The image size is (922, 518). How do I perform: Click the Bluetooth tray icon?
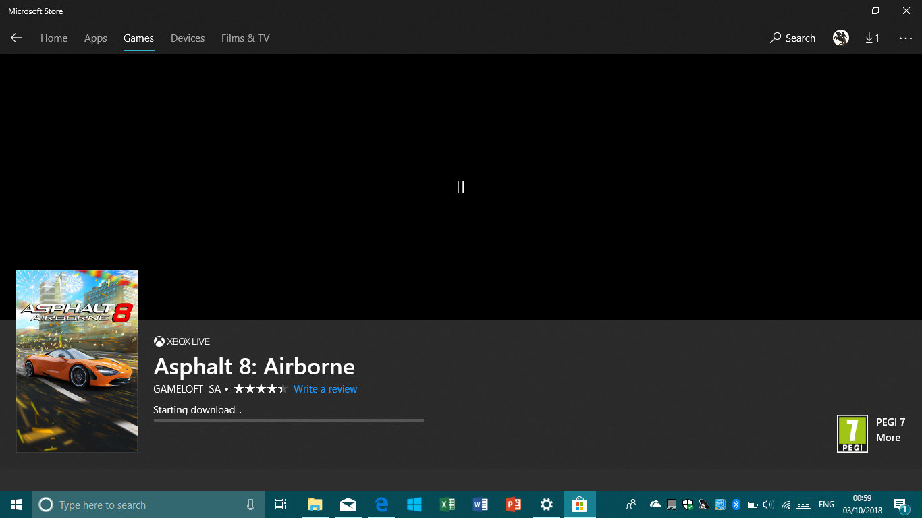736,505
